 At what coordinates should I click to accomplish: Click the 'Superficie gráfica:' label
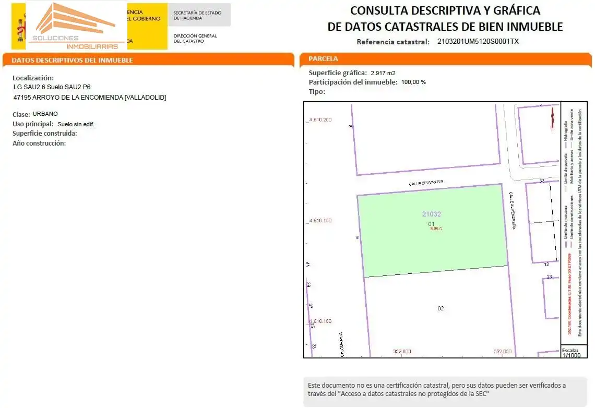[x=338, y=73]
